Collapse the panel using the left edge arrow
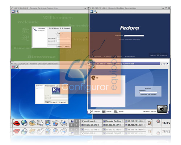Screen dimensions: 181x145 [x=11, y=123]
